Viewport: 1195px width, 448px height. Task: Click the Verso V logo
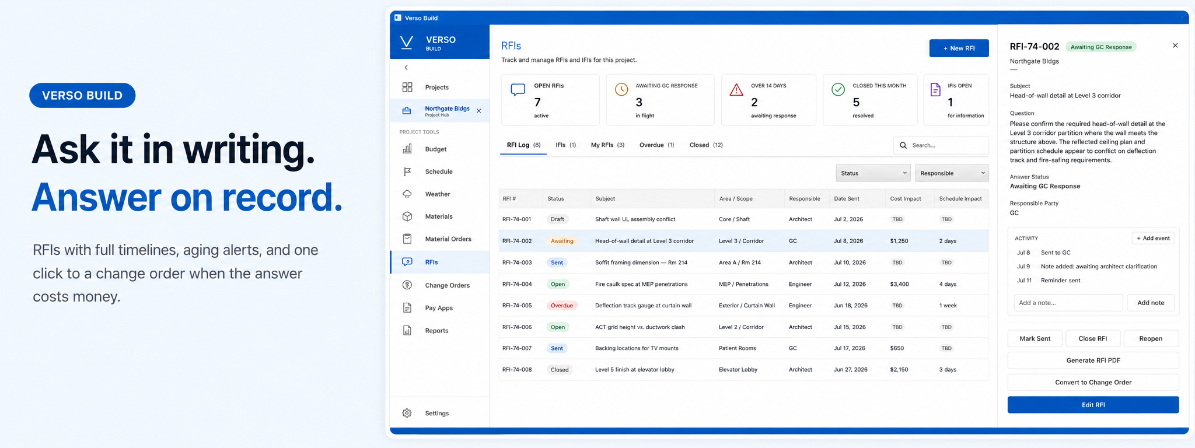pos(407,42)
